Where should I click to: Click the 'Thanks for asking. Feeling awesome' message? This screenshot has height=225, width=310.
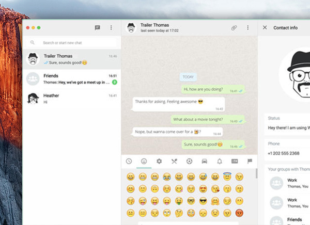coord(179,104)
